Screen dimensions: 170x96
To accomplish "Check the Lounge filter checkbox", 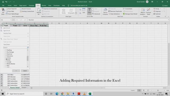I will point(6,62).
